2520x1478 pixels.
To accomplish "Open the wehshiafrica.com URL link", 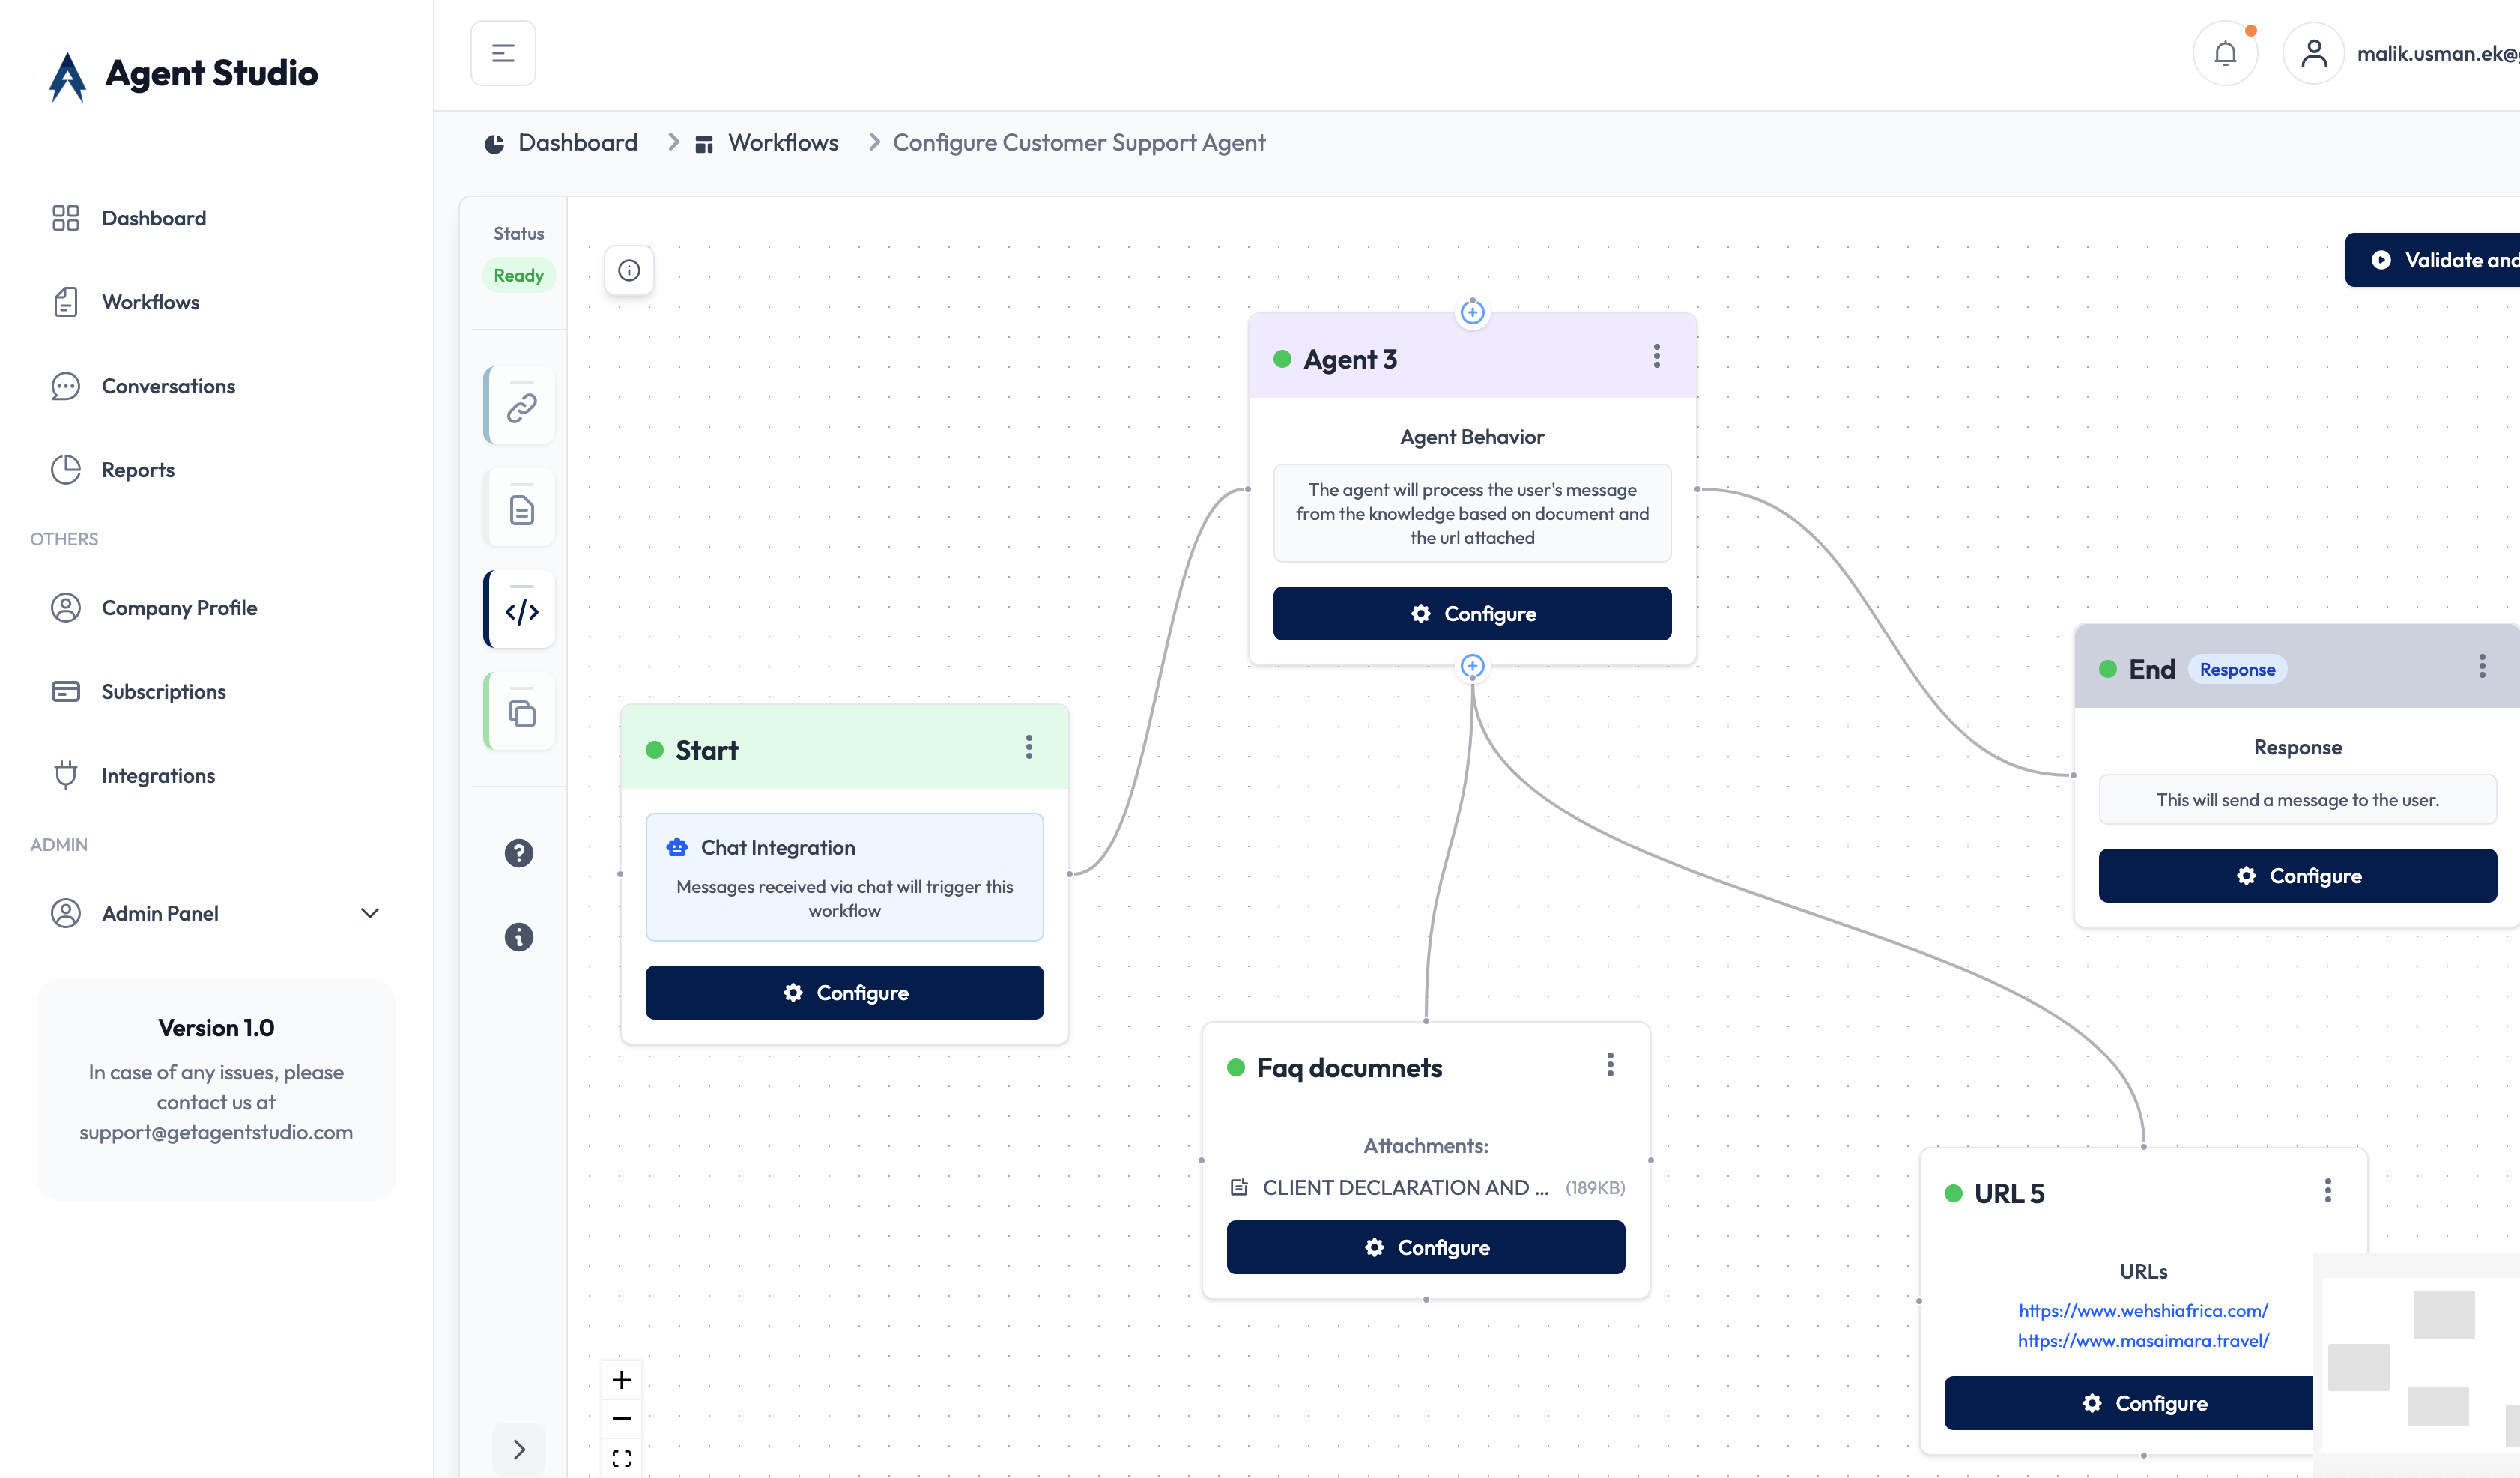I will tap(2142, 1310).
